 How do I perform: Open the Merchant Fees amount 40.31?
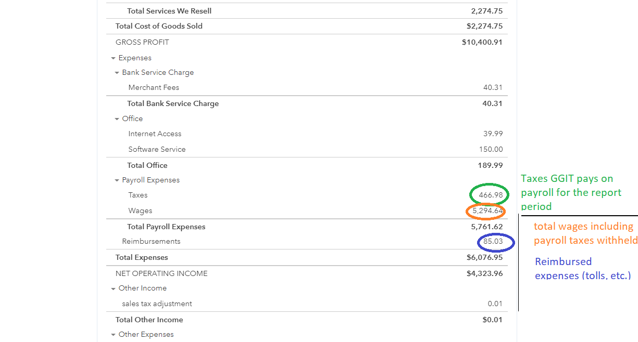point(492,88)
